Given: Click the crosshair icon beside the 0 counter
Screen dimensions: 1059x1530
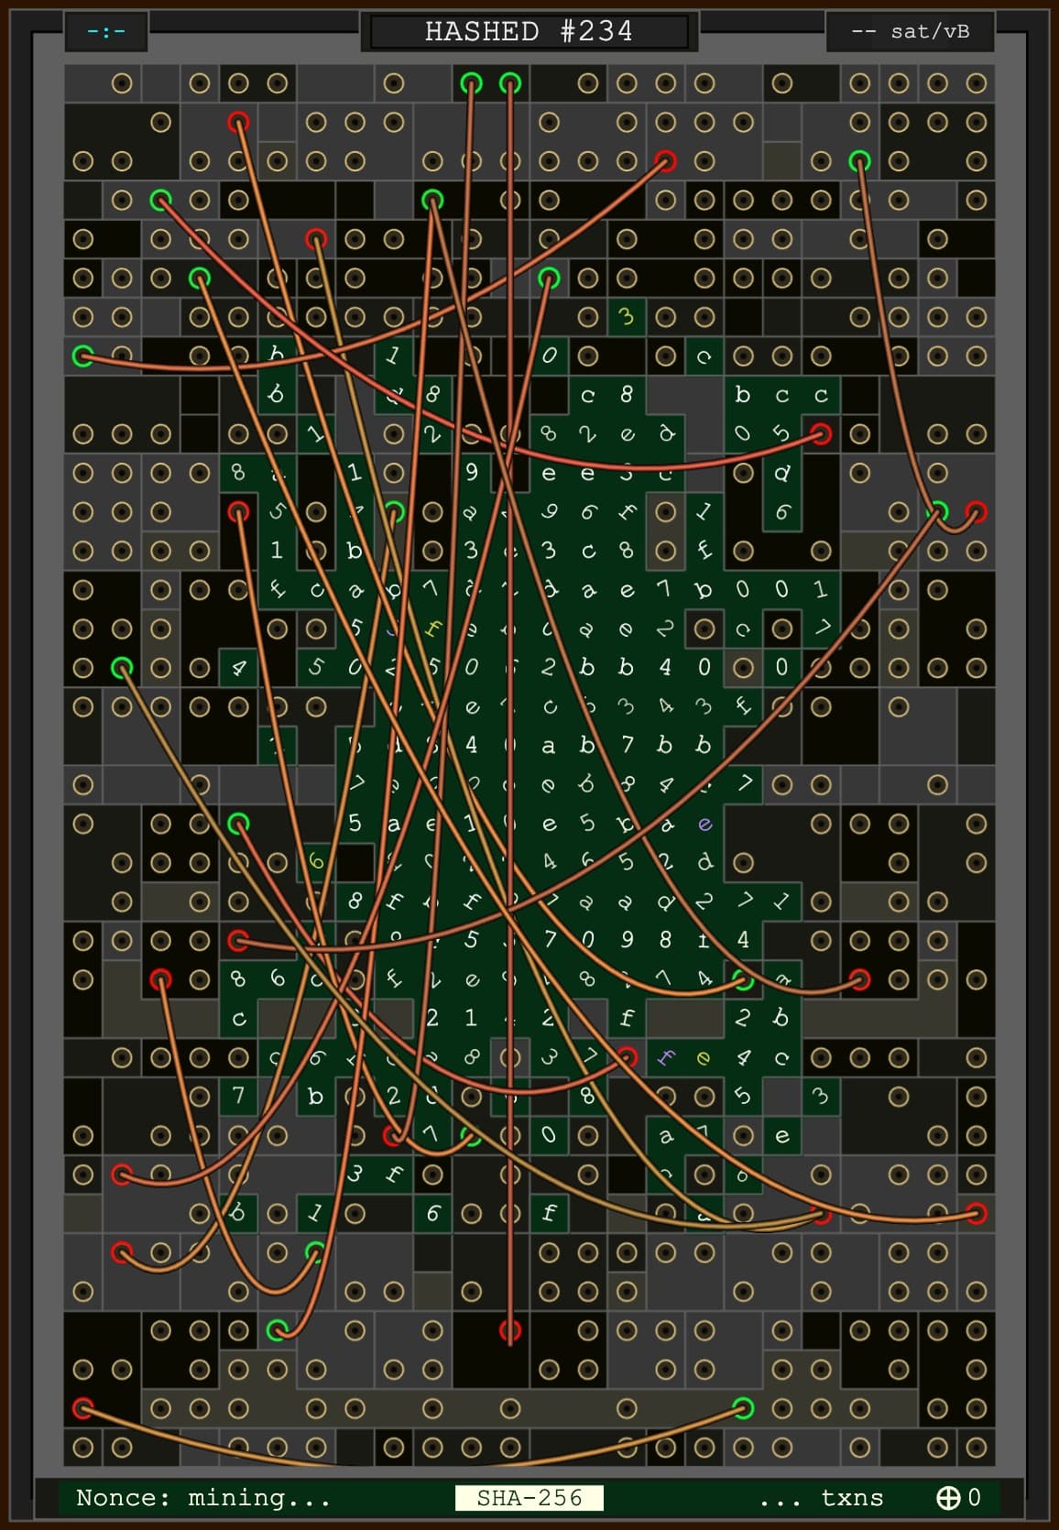Looking at the screenshot, I should [x=947, y=1497].
